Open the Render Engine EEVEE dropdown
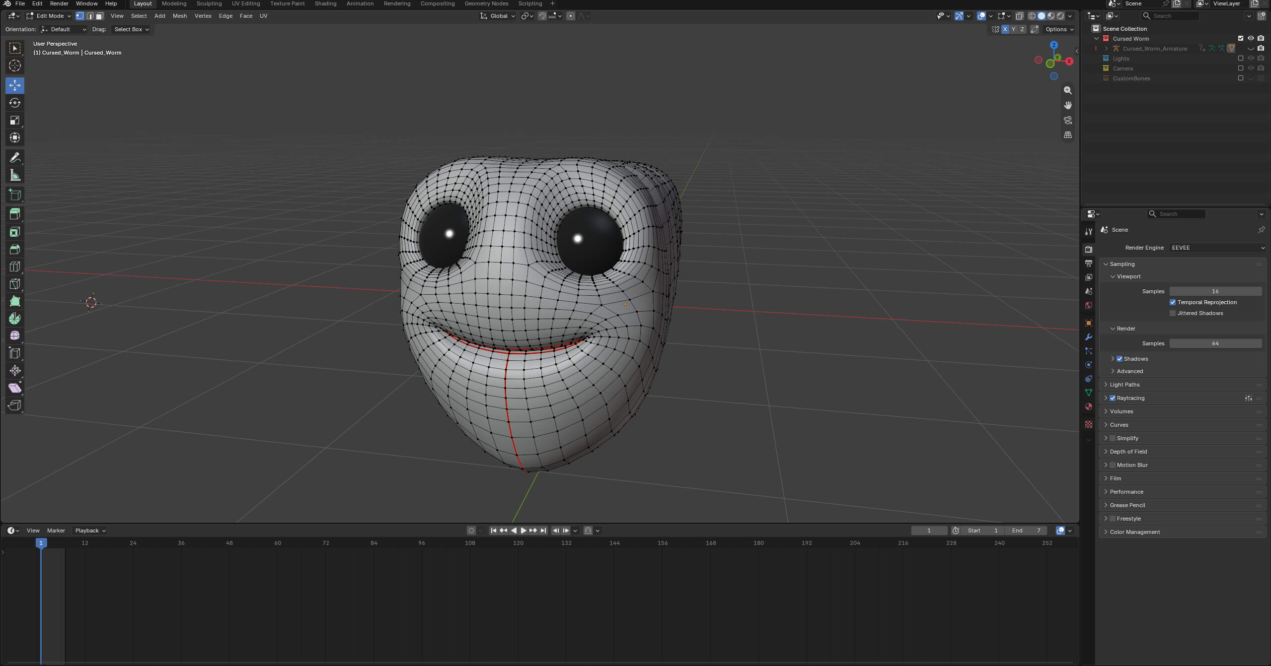 [x=1217, y=248]
